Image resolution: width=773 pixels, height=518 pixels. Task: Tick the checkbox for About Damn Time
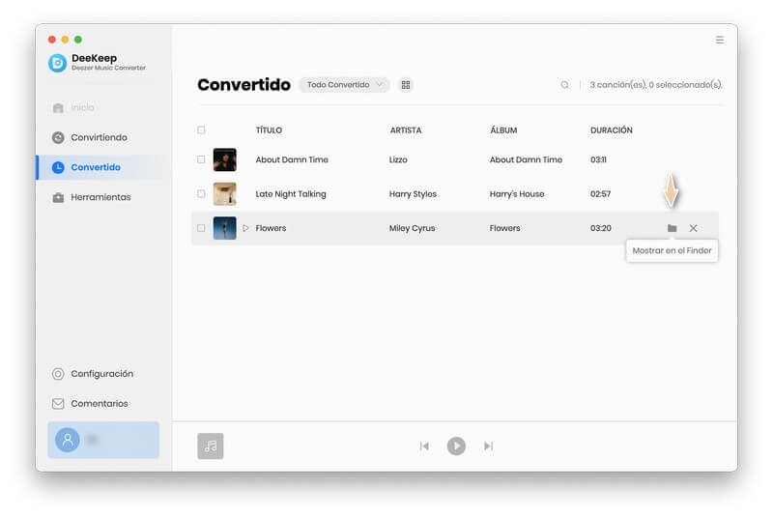point(201,159)
